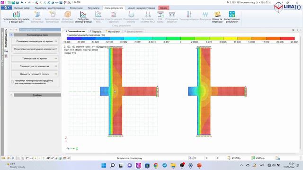Click Щільність теплового потоку button
Viewport: 303px width, 170px height.
[x=35, y=74]
